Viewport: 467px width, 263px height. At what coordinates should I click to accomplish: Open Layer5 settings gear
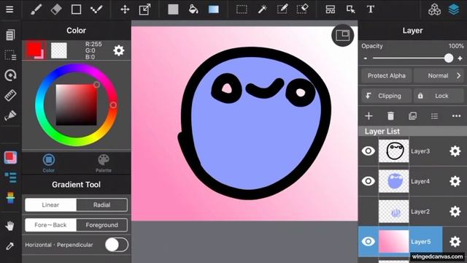pyautogui.click(x=455, y=242)
